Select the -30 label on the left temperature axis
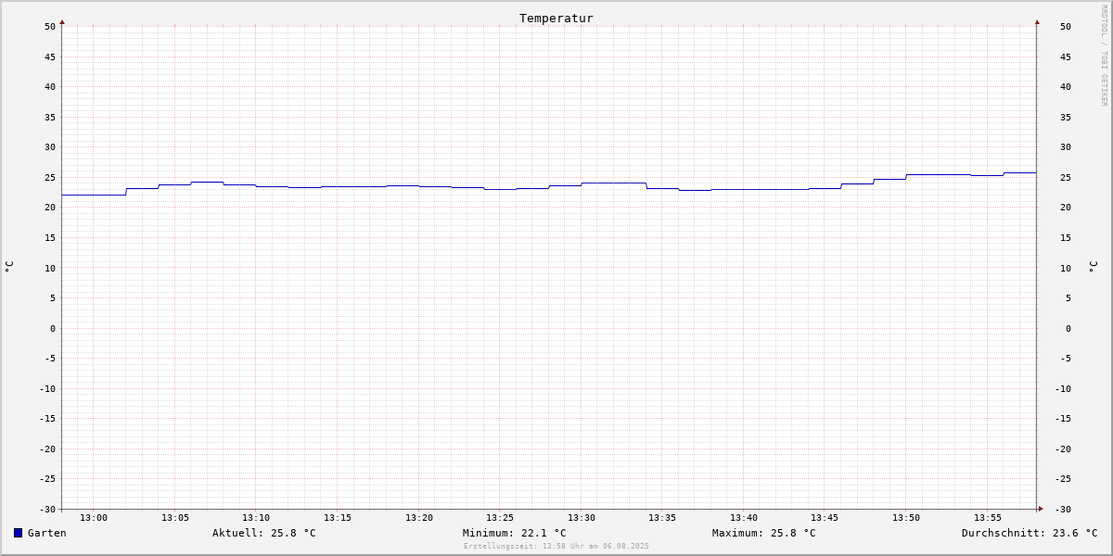This screenshot has height=556, width=1113. (x=47, y=510)
